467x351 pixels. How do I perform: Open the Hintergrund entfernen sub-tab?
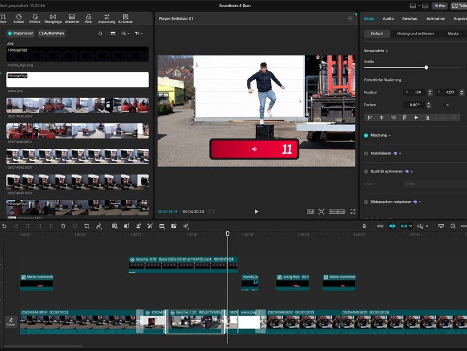(x=415, y=33)
